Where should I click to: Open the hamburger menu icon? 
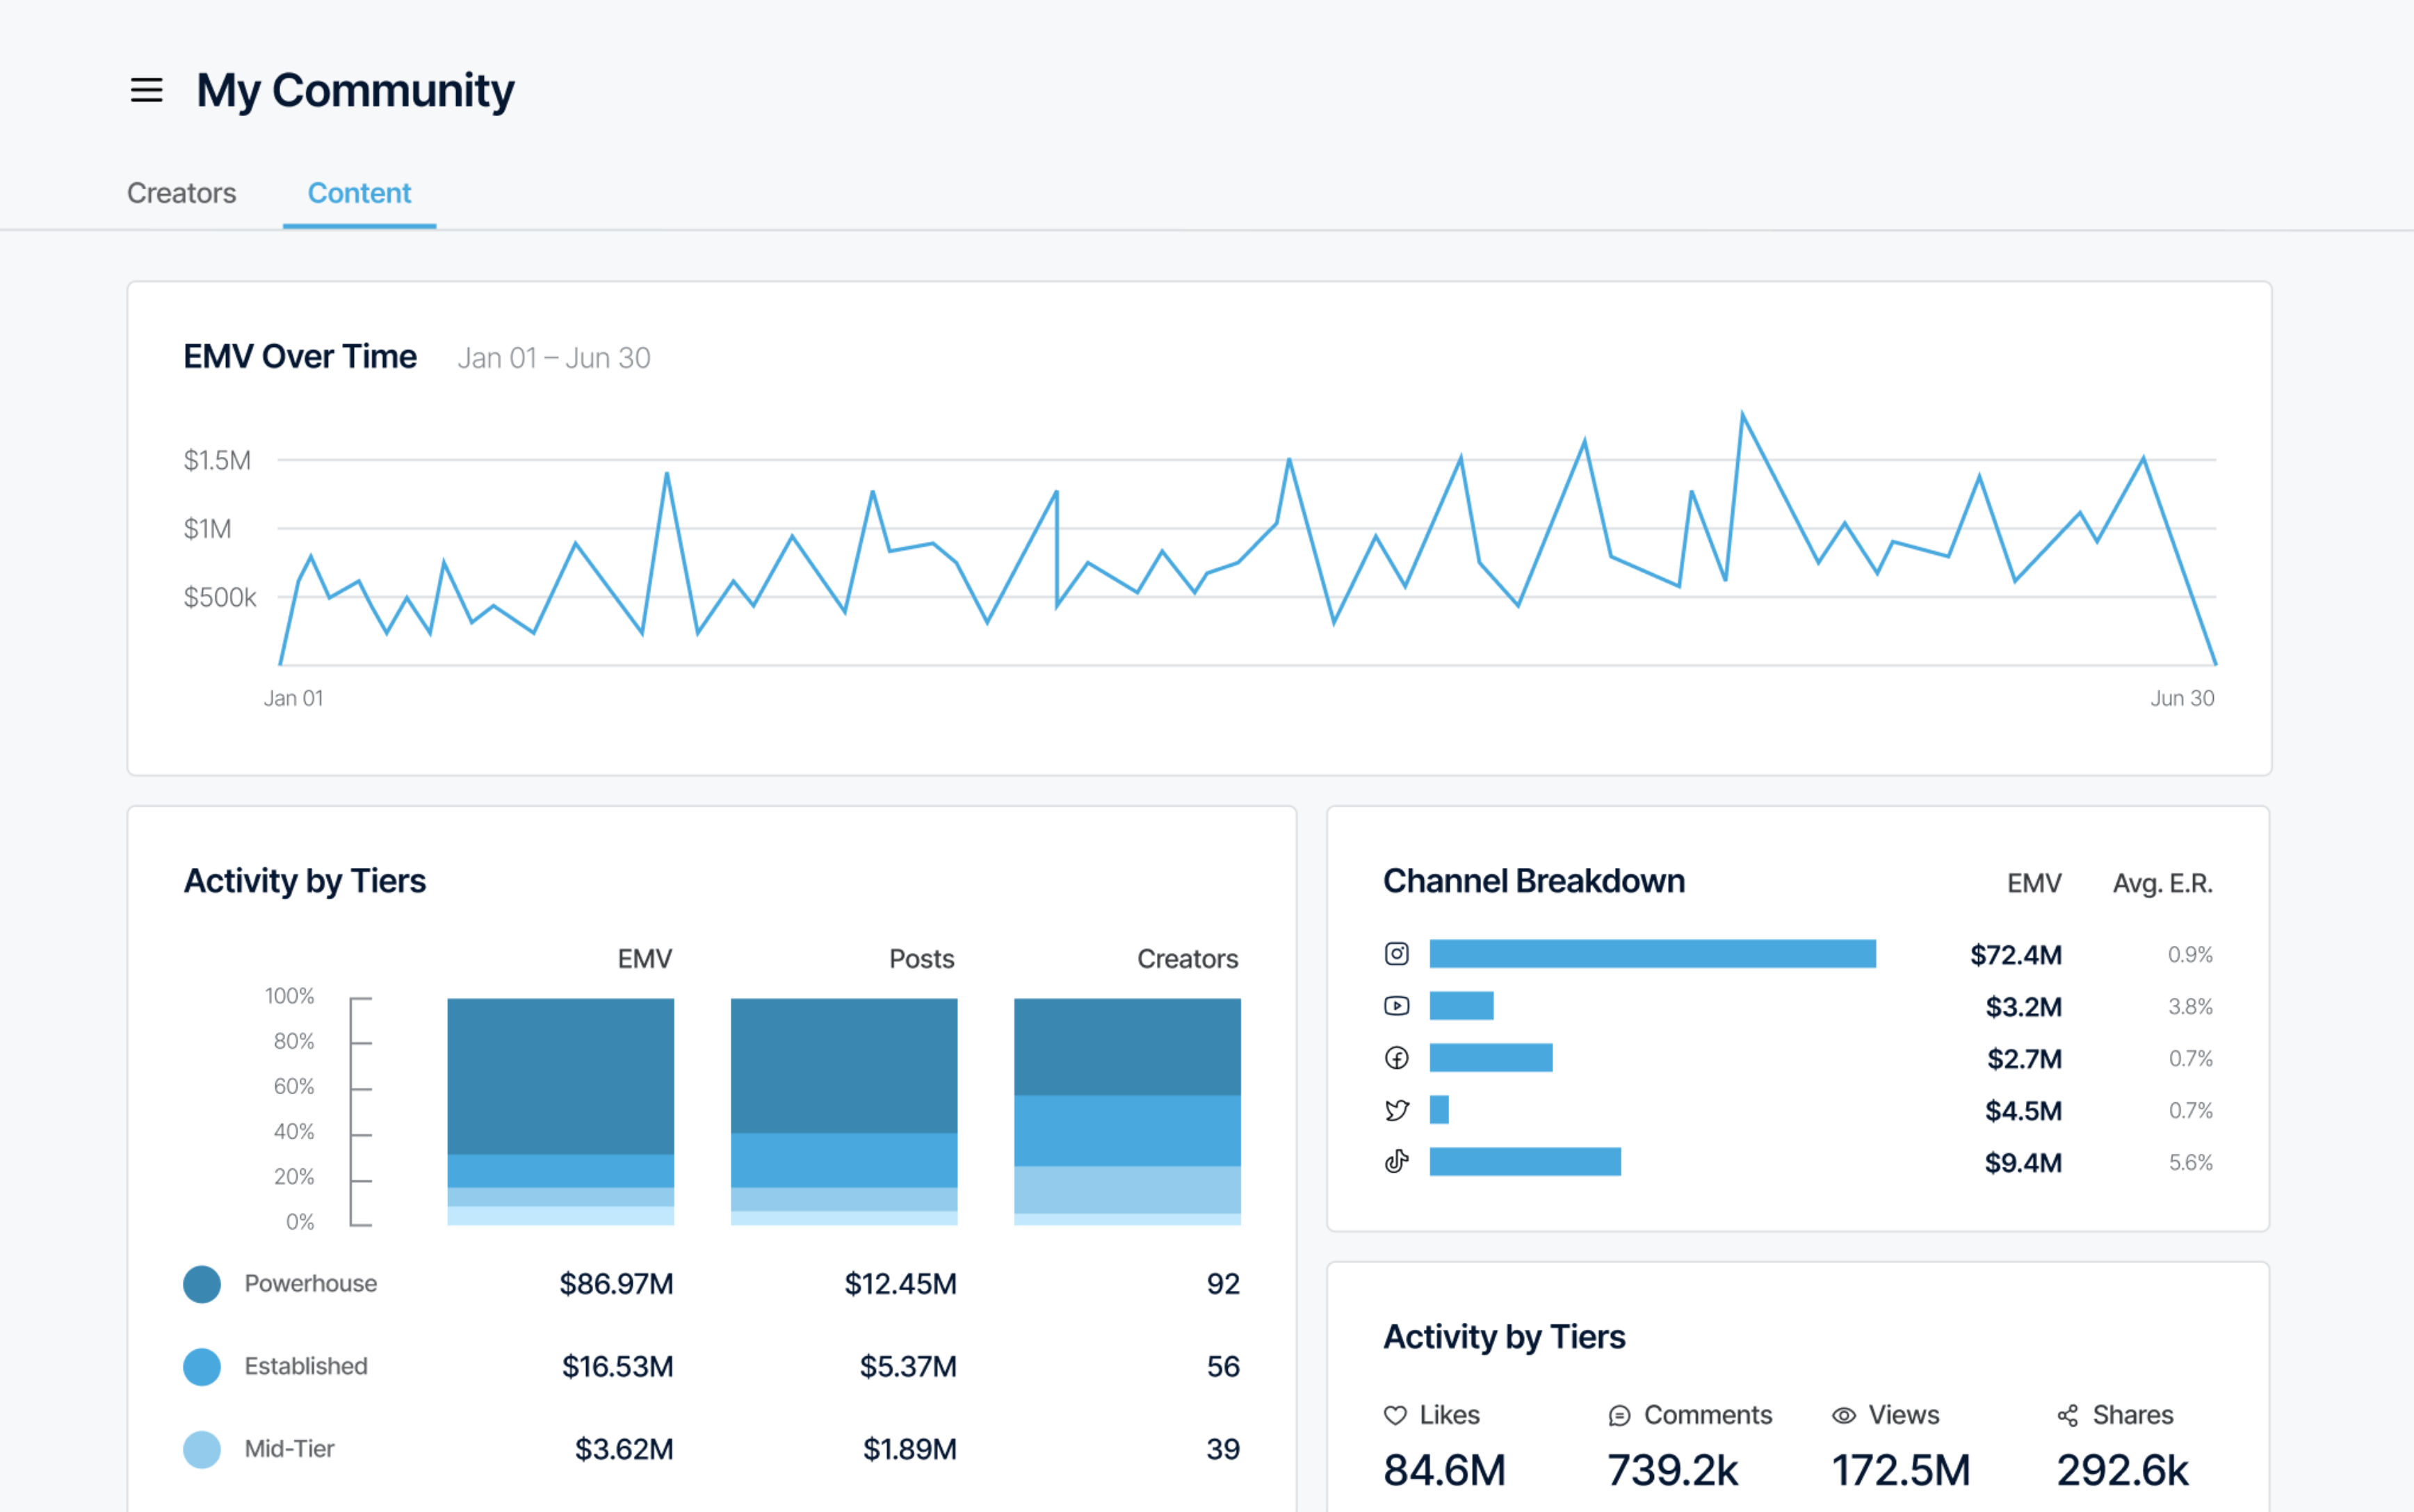tap(147, 90)
